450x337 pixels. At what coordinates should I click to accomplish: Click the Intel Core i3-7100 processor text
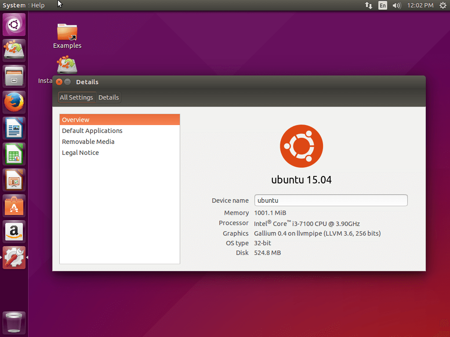pyautogui.click(x=307, y=223)
